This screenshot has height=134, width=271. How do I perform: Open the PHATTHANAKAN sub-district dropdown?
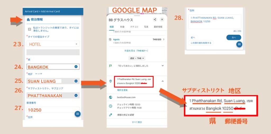coord(53,95)
